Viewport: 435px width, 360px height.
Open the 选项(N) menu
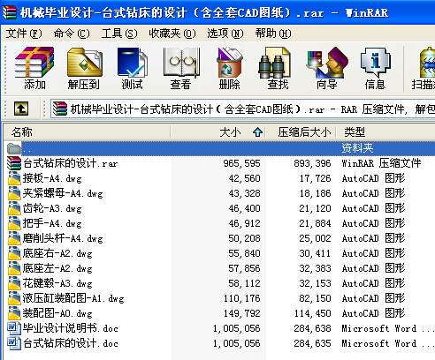225,34
